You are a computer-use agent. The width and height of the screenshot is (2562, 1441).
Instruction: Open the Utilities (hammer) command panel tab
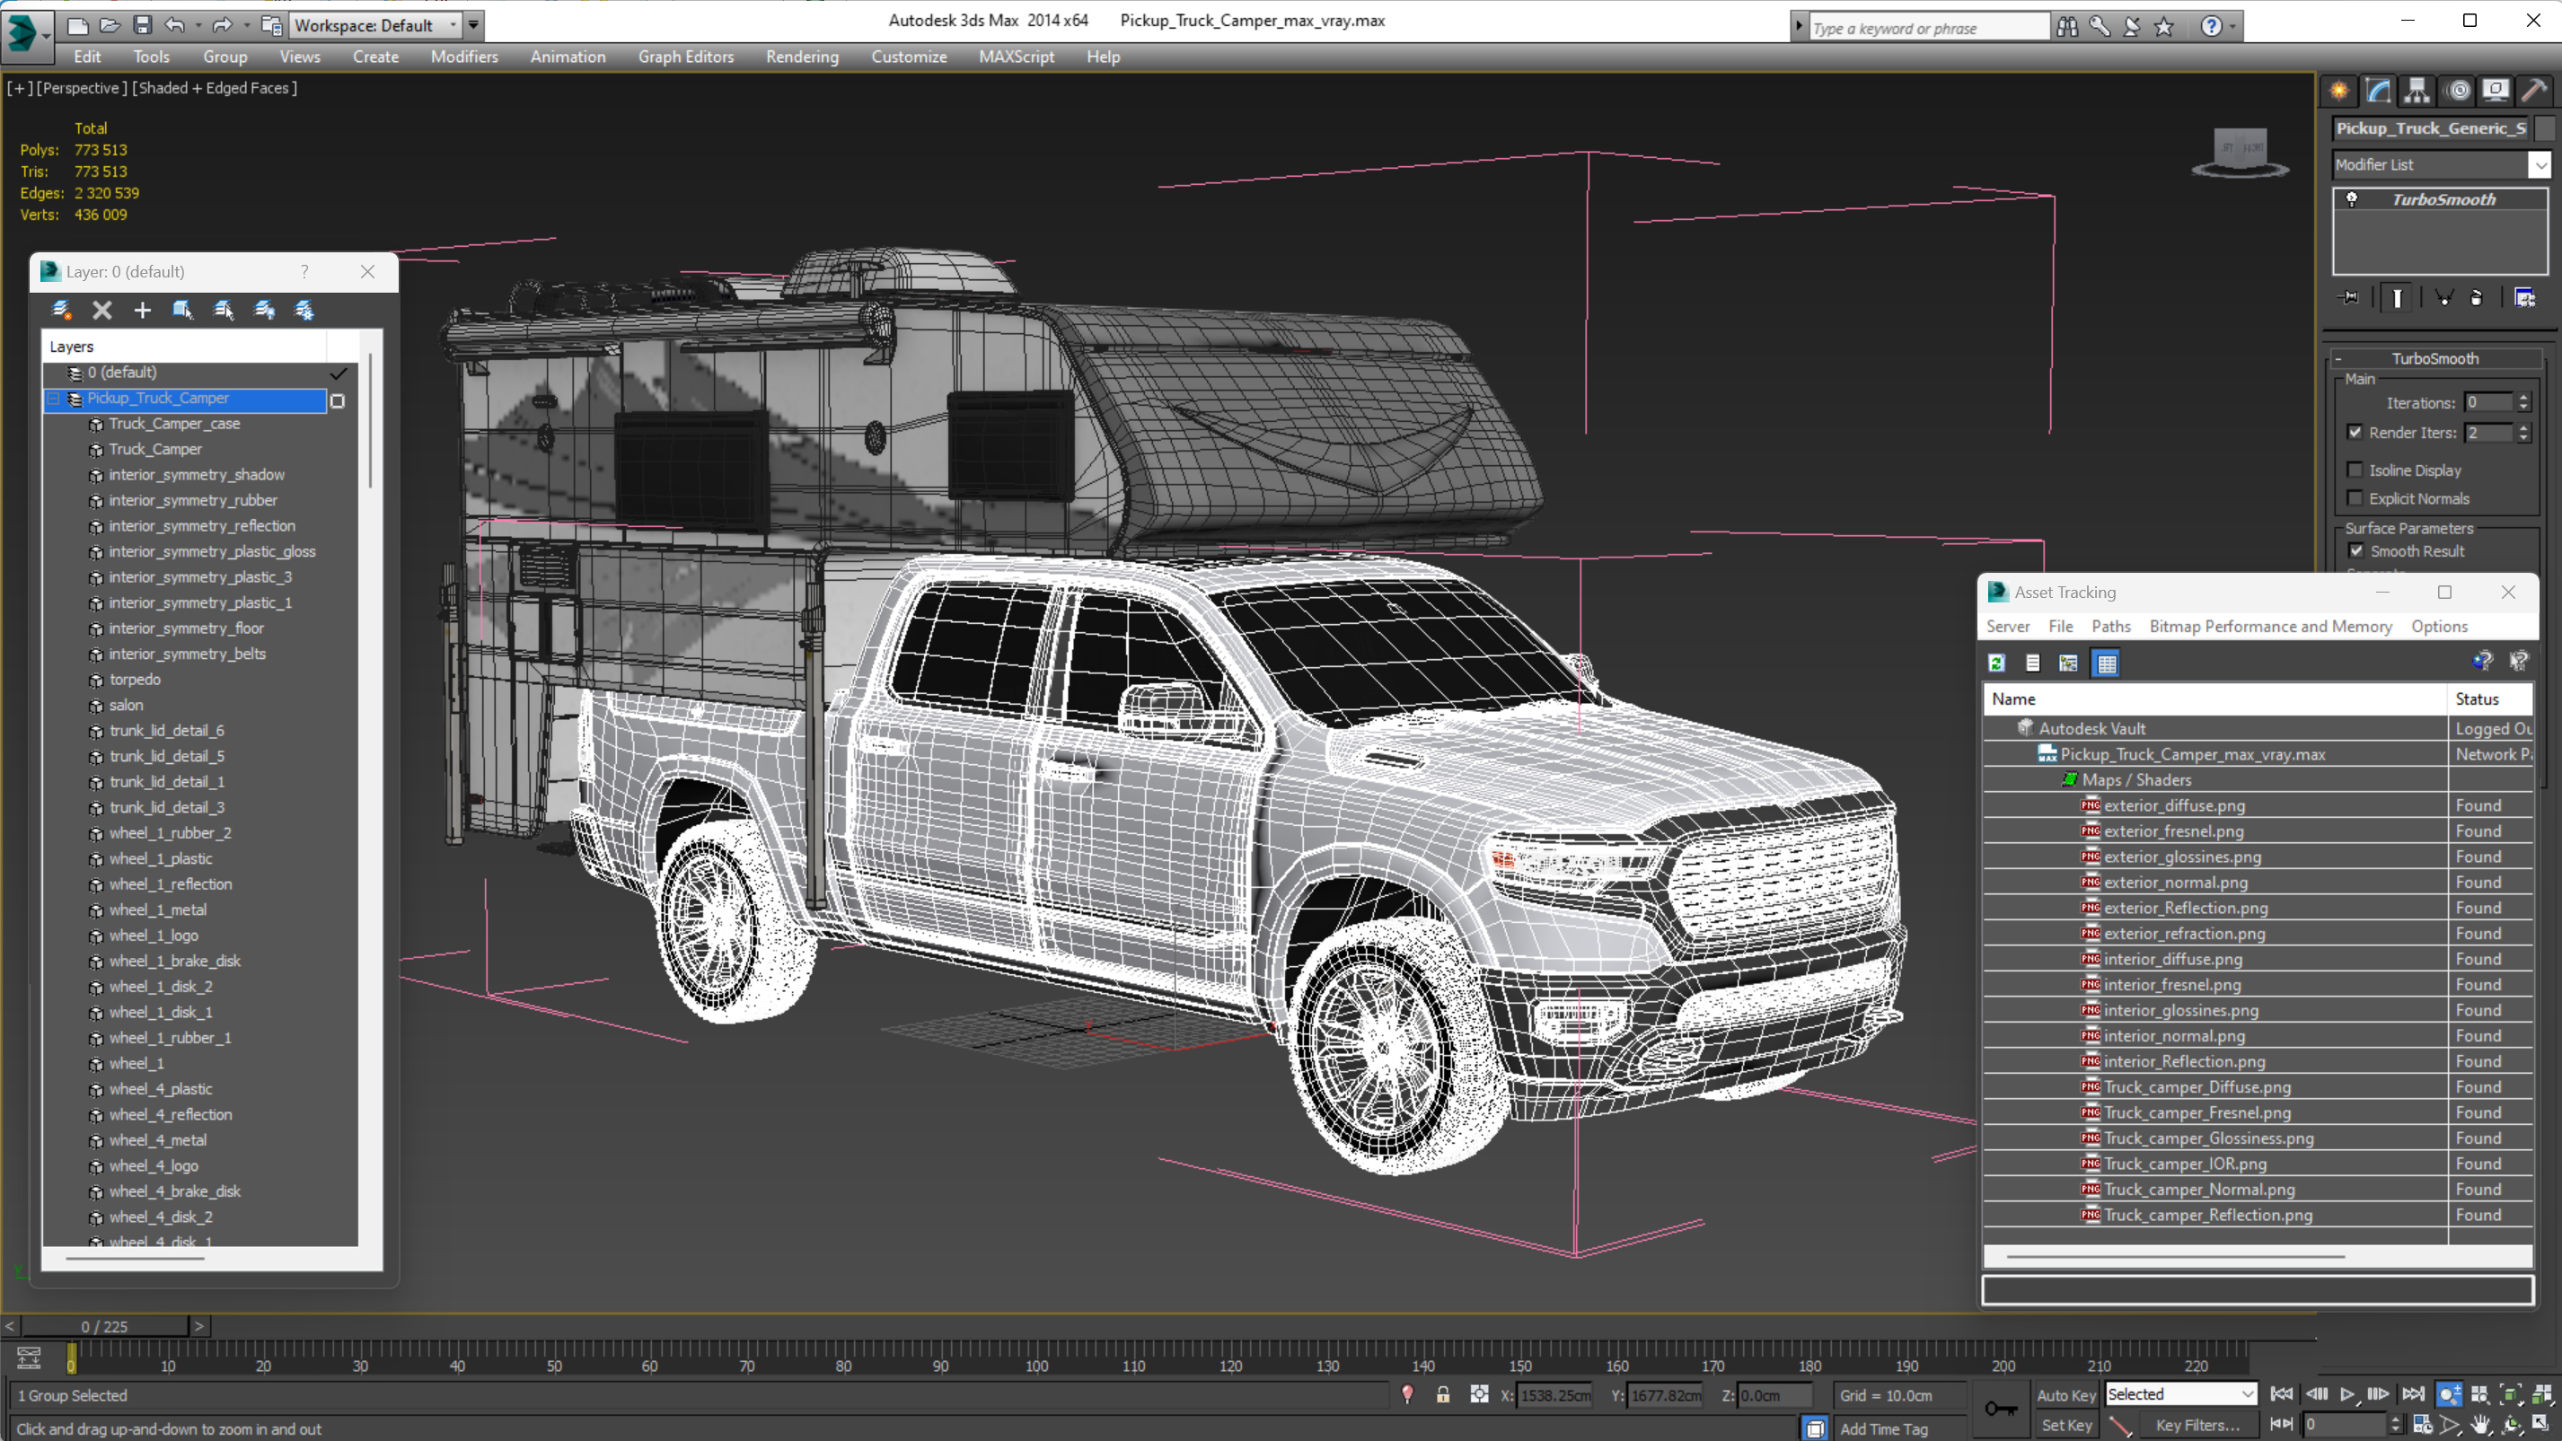coord(2533,92)
